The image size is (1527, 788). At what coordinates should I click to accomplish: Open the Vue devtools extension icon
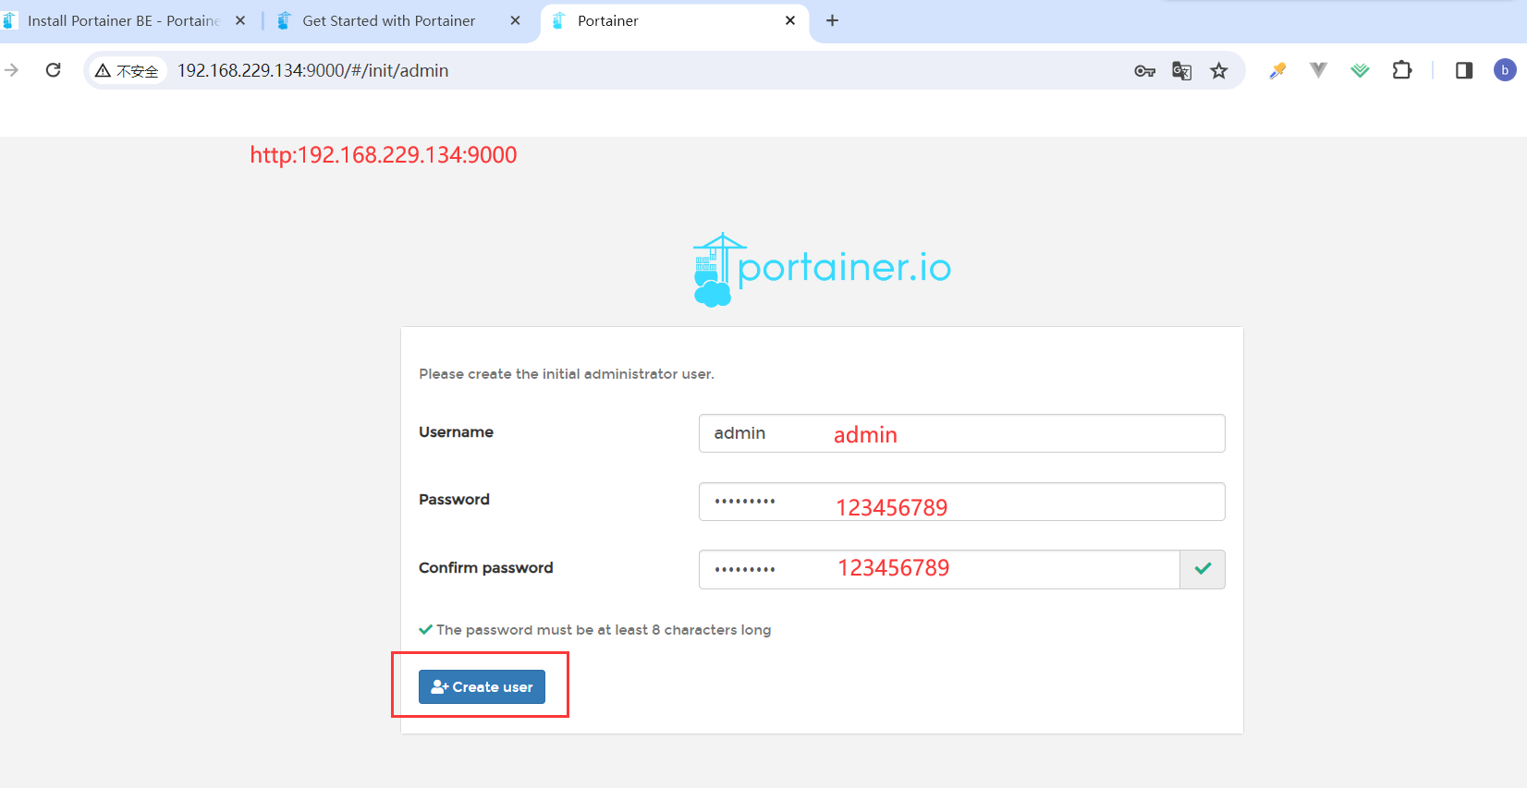coord(1318,70)
